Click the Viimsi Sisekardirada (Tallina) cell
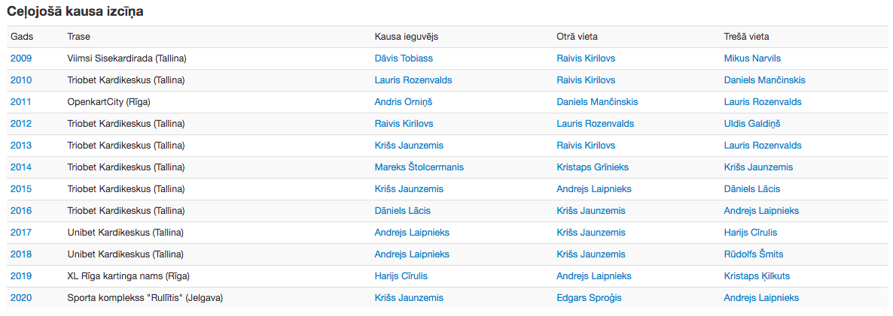This screenshot has width=893, height=316. coord(126,59)
